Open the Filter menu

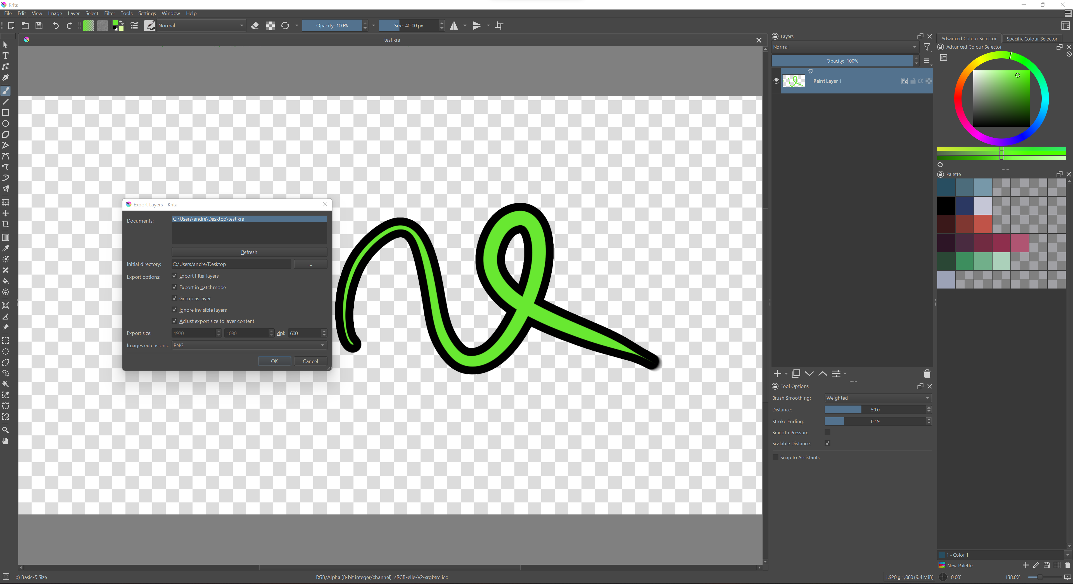[109, 13]
